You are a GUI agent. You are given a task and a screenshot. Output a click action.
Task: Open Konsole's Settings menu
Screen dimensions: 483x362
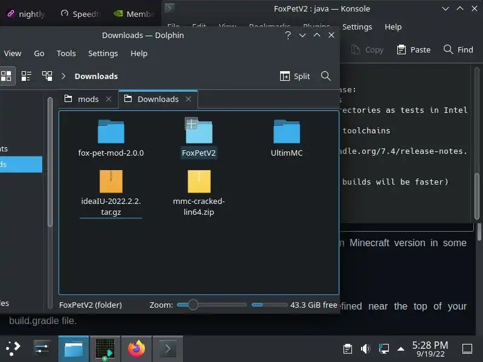click(357, 27)
